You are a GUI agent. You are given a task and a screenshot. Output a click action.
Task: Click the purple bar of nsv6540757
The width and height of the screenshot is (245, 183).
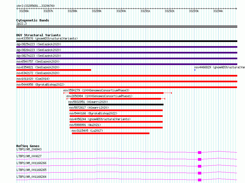[x=127, y=64]
